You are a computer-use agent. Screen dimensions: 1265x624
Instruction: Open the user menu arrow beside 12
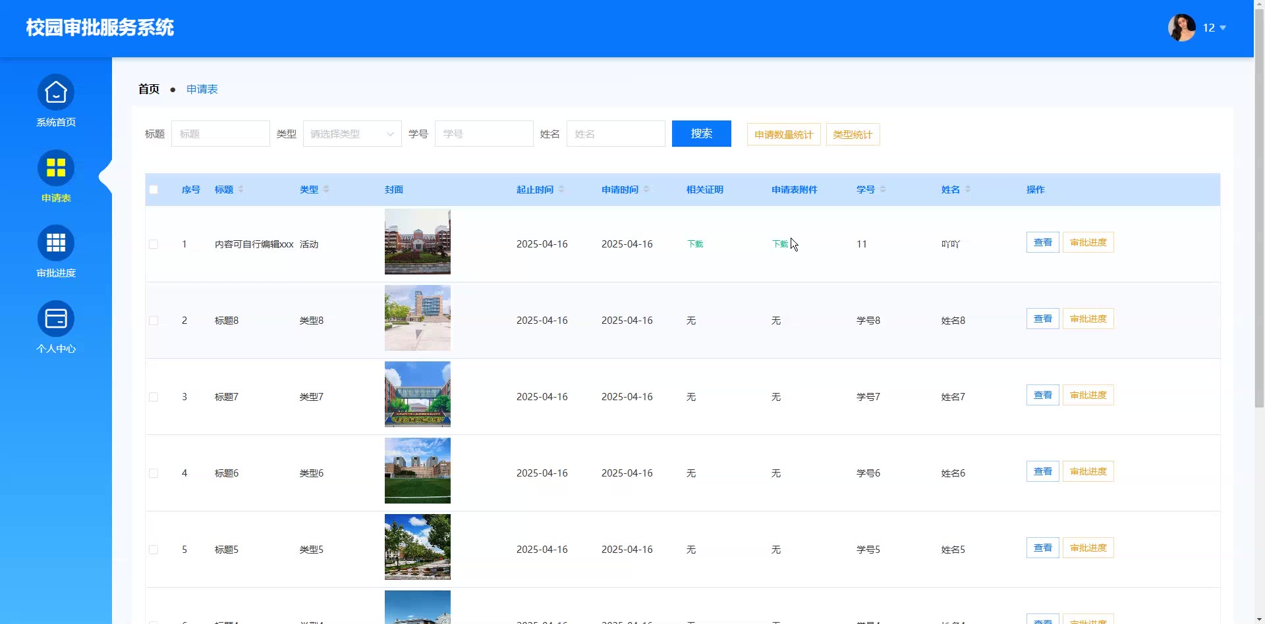click(1223, 28)
